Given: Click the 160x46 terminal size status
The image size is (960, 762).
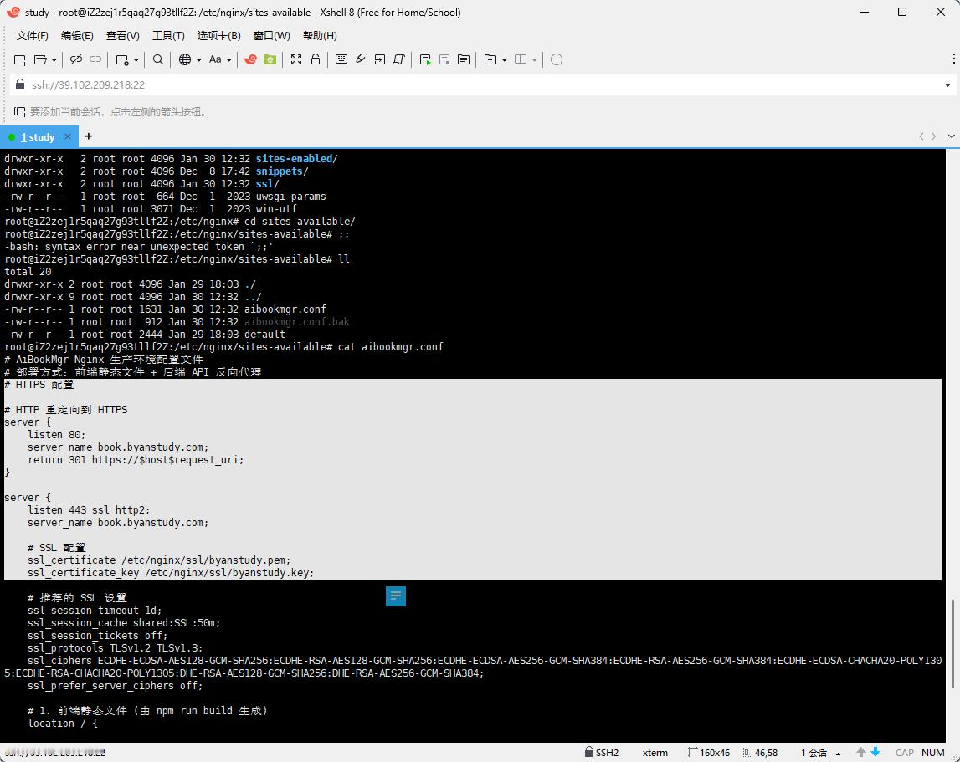Looking at the screenshot, I should [709, 753].
